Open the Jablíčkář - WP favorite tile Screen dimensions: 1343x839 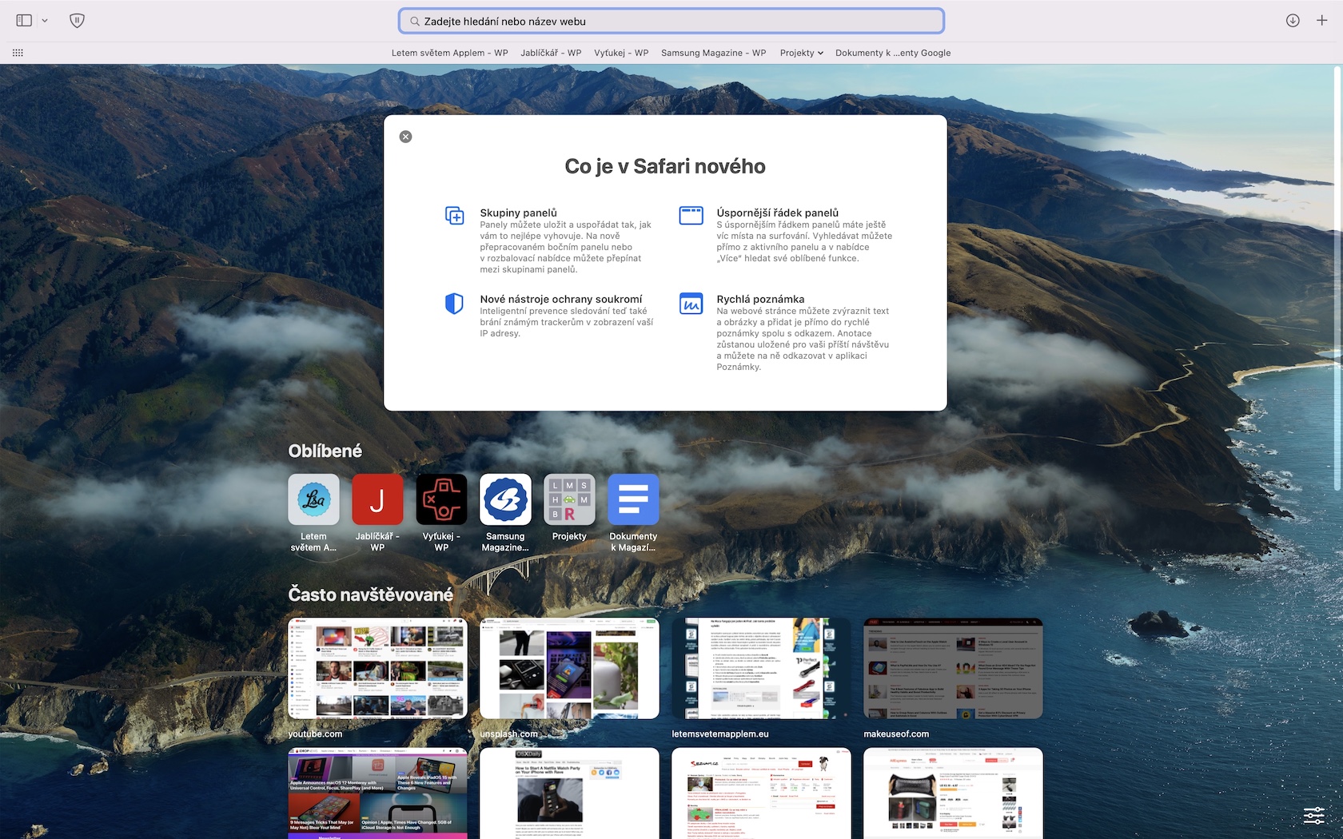(377, 499)
